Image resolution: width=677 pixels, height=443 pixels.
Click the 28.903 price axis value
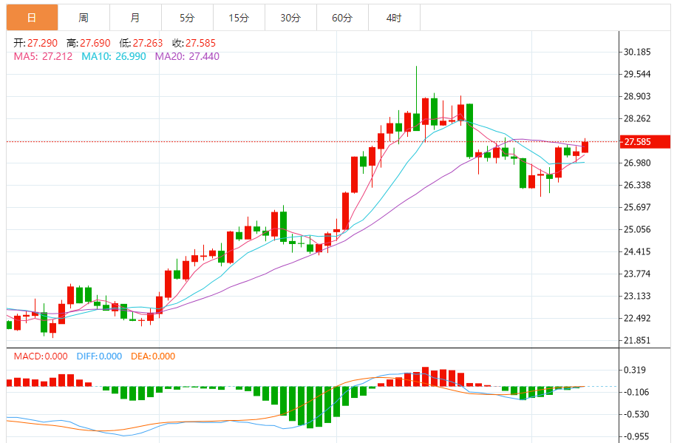(637, 96)
